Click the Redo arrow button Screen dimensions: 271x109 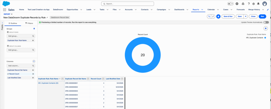213,17
